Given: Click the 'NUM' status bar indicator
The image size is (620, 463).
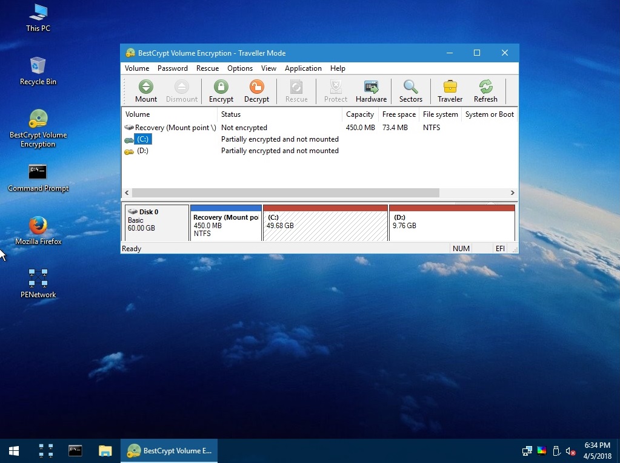Looking at the screenshot, I should tap(461, 249).
